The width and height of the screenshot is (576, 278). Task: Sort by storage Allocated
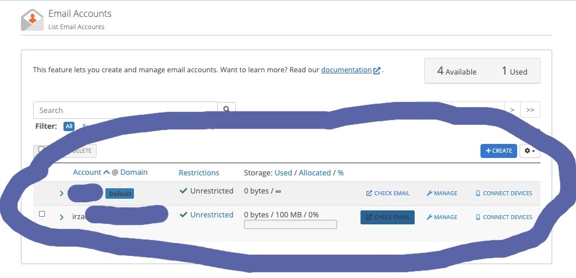coord(314,173)
